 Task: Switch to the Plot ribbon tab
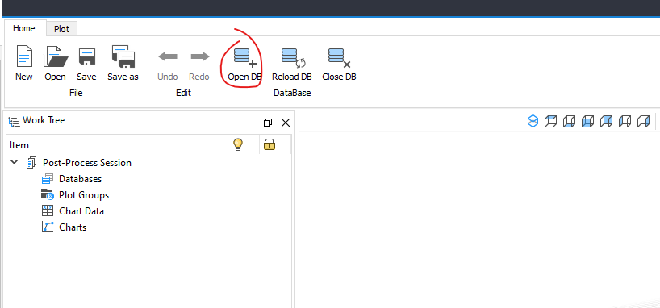[x=62, y=30]
